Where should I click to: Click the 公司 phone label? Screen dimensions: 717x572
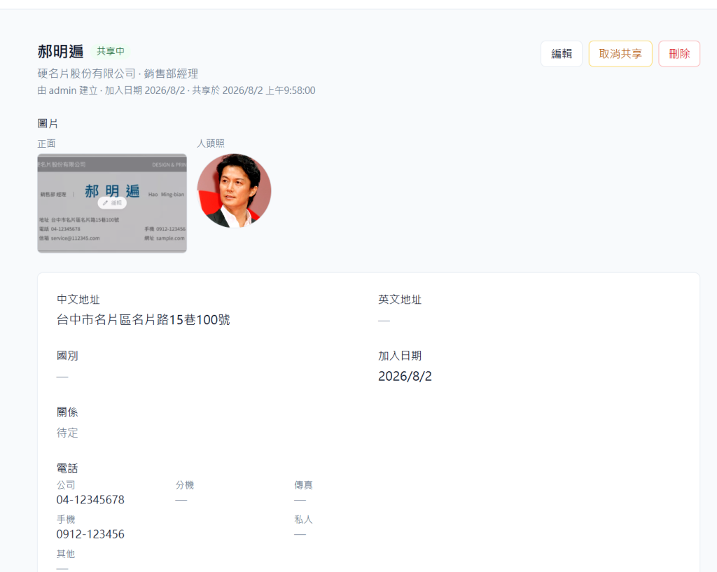[66, 485]
